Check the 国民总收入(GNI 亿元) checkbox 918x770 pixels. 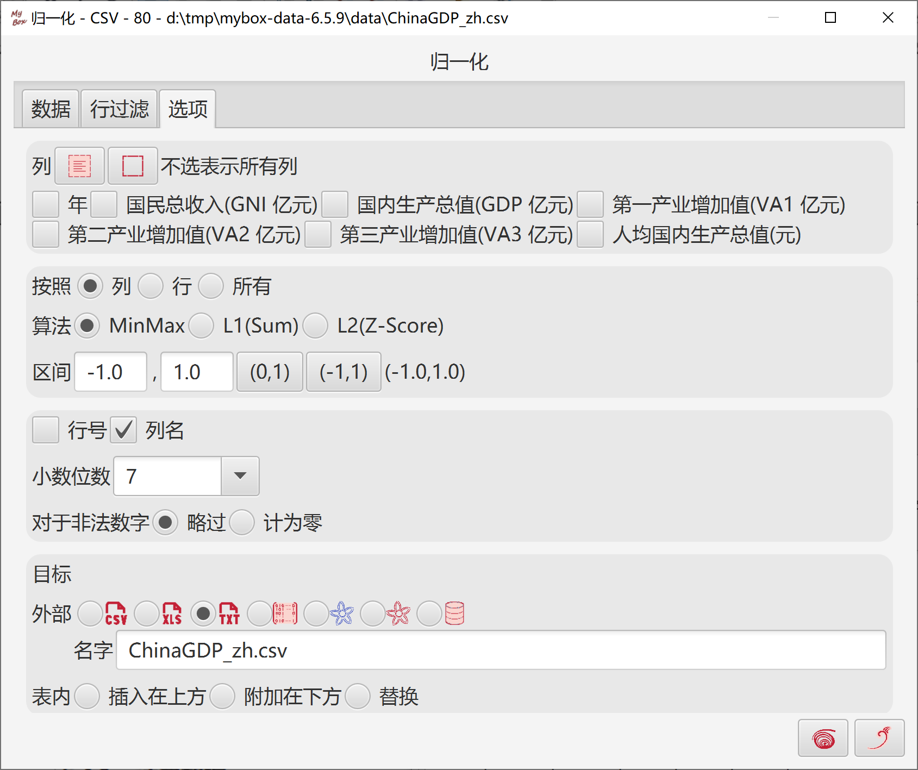104,204
